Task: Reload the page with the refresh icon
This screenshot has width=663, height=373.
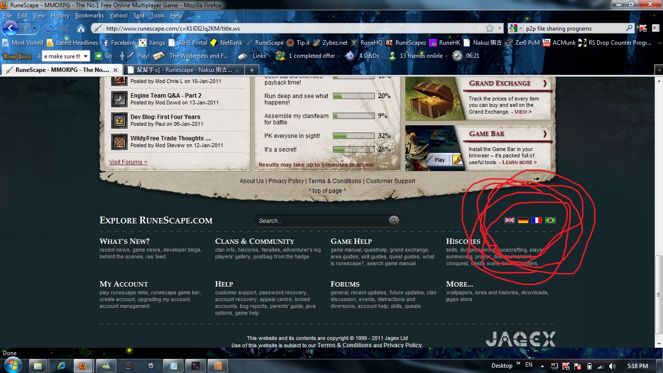Action: [49, 29]
